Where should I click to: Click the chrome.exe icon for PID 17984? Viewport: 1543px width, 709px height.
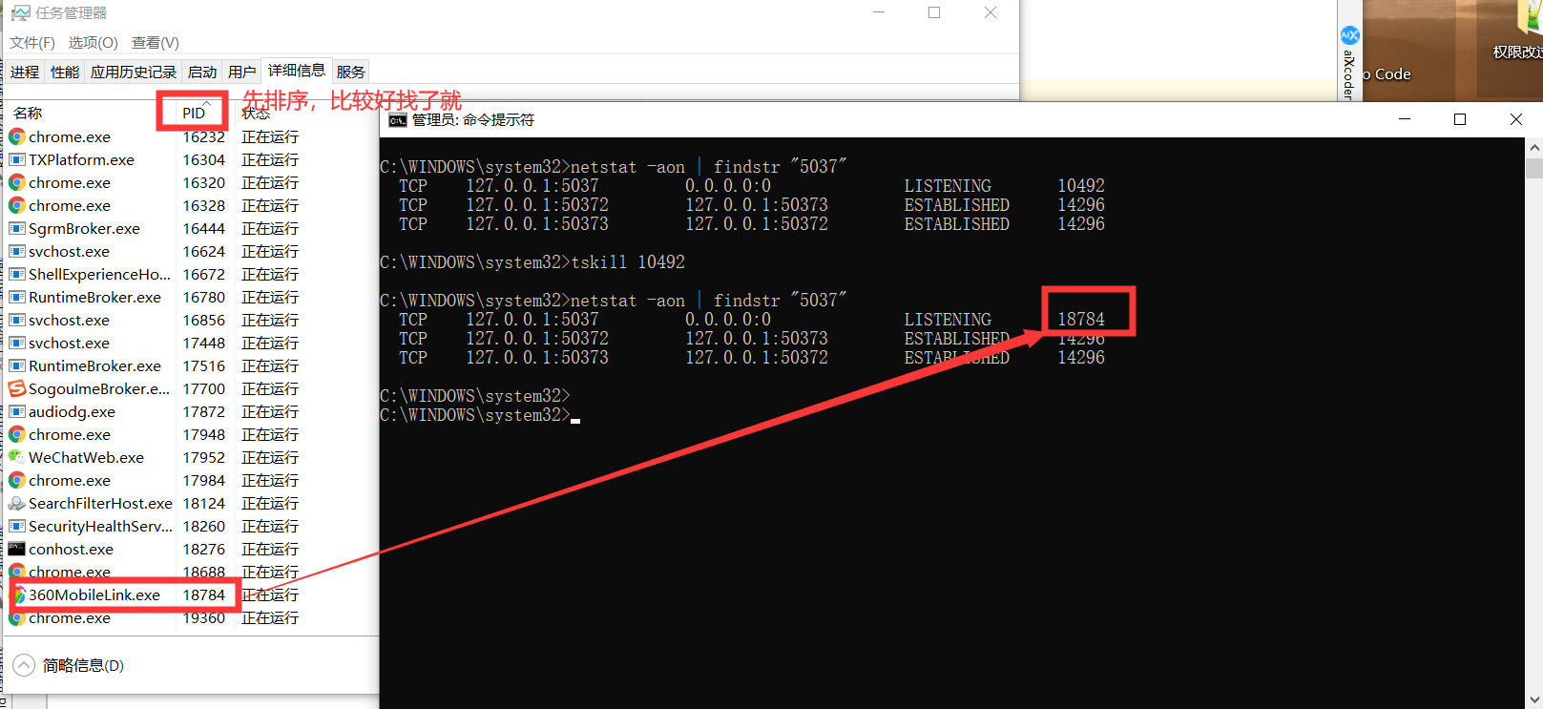pyautogui.click(x=17, y=480)
